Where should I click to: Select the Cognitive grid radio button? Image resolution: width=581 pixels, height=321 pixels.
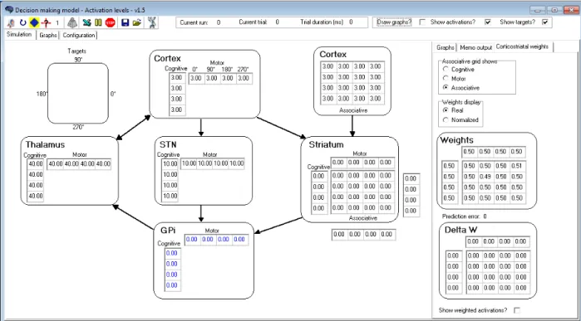point(446,69)
